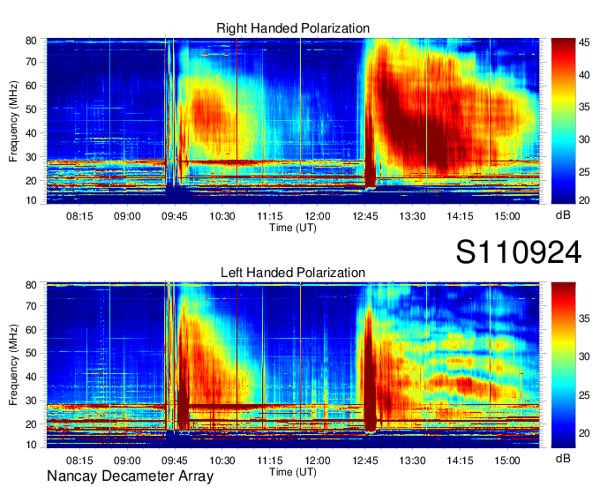600x487 pixels.
Task: Click the 20 tick on the bottom color bar
Action: (x=584, y=433)
